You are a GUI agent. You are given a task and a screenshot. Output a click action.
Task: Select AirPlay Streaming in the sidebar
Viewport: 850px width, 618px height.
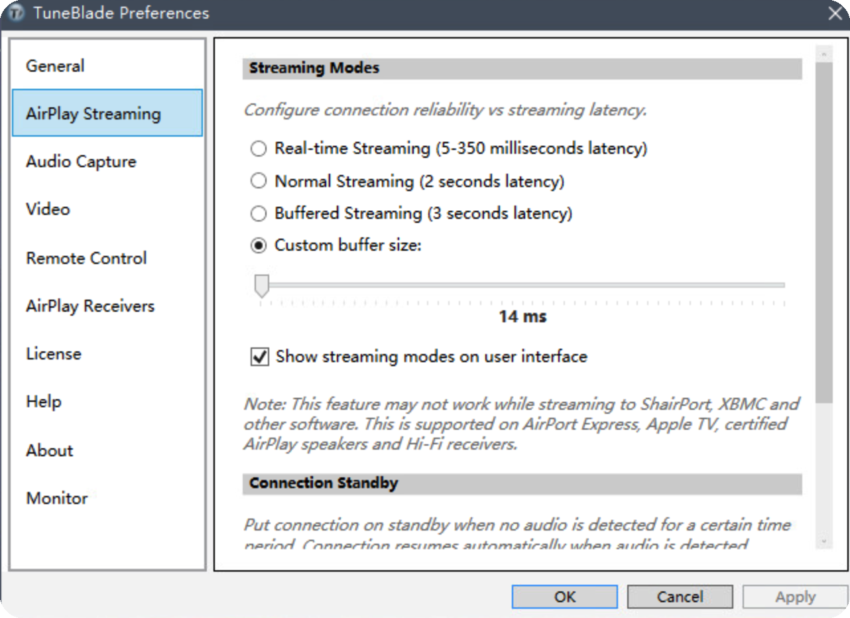[93, 113]
